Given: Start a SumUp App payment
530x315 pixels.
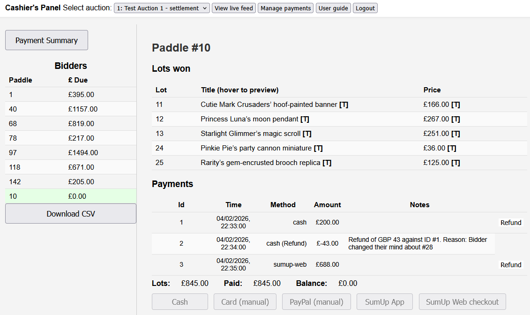Looking at the screenshot, I should [x=384, y=302].
